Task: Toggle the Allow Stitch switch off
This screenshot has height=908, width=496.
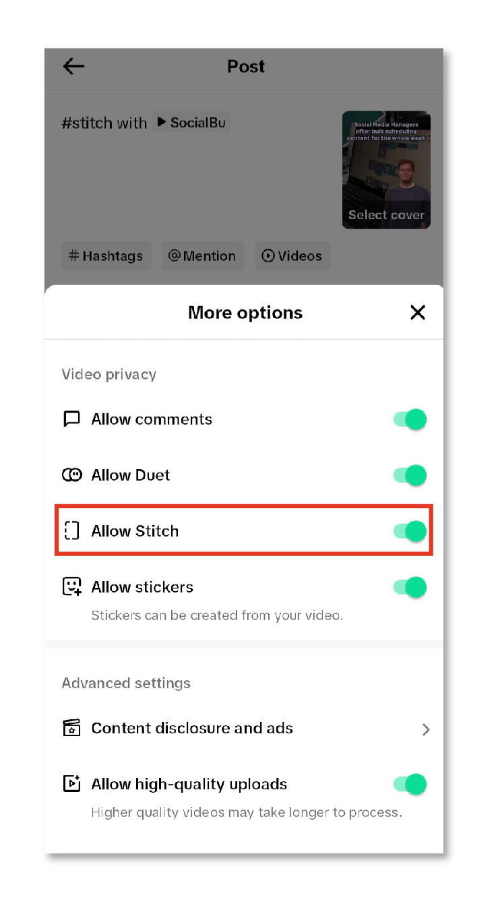Action: (410, 531)
